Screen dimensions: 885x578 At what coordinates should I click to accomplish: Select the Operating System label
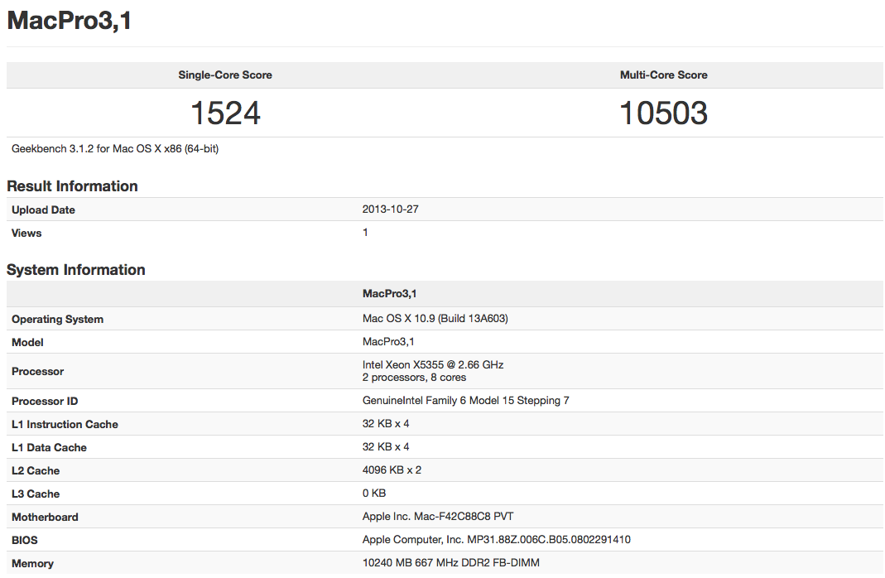point(58,320)
